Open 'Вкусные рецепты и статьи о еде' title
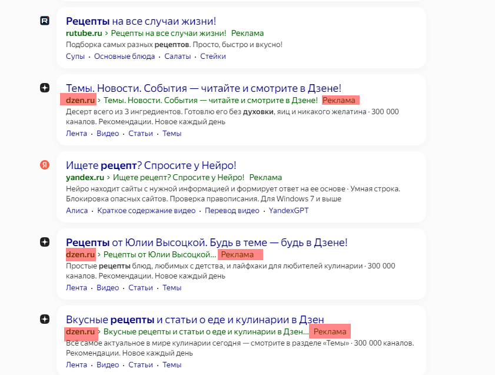Screen dimensions: 495x375 pyautogui.click(x=195, y=320)
